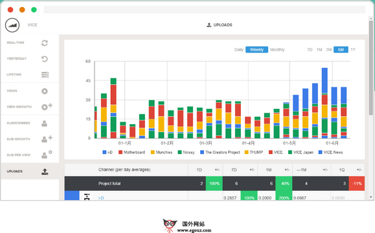Click the Project total row label

(109, 184)
